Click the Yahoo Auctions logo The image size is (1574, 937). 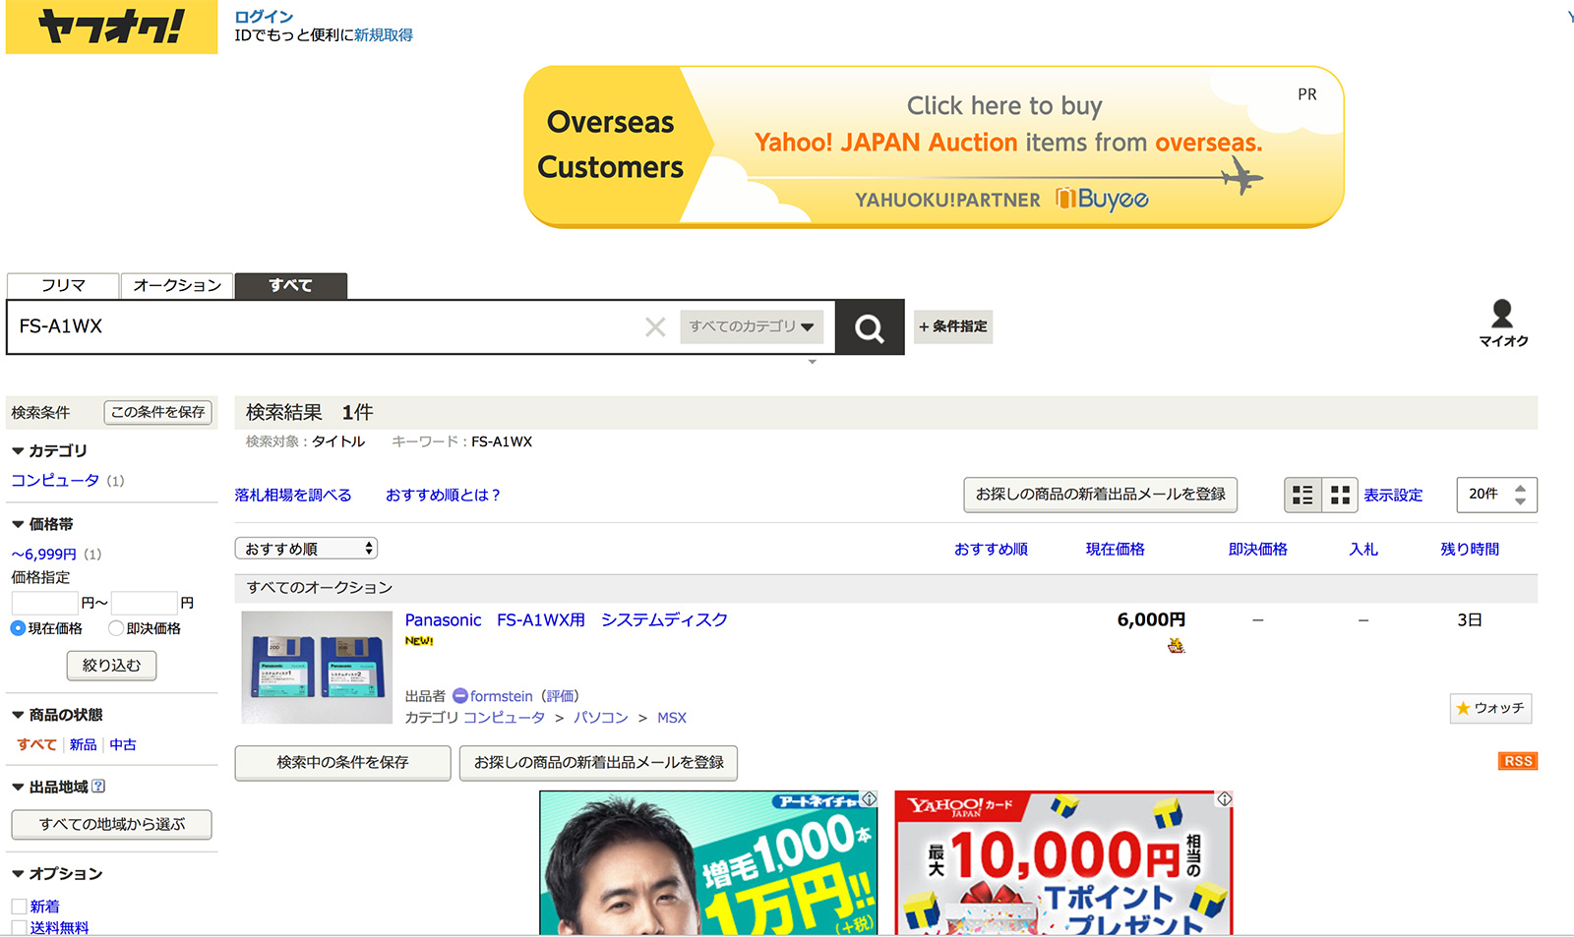pos(111,27)
